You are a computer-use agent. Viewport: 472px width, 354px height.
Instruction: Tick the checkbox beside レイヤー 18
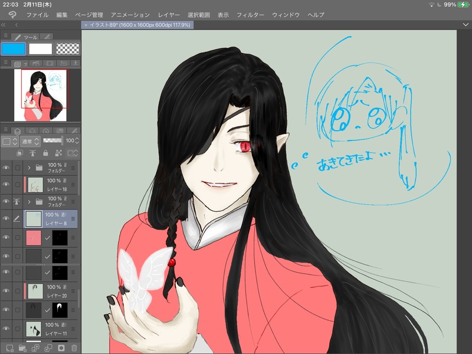[18, 185]
